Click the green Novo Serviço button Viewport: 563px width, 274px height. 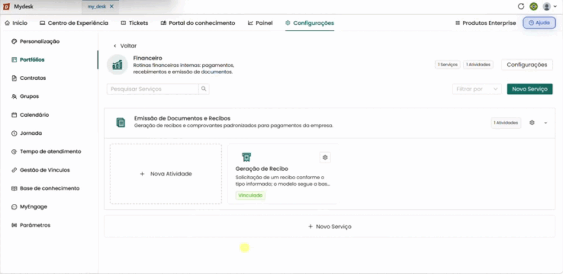530,89
